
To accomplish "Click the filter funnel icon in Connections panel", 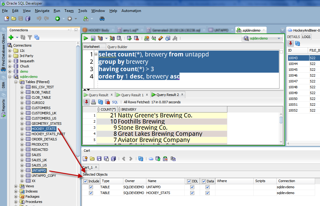I will coord(30,37).
